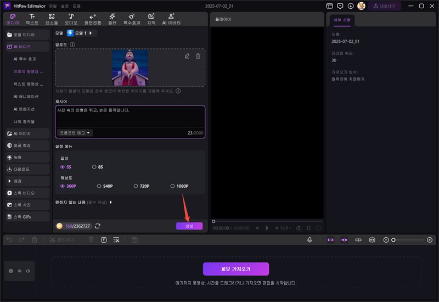Click the microphone voice-over icon

(x=309, y=240)
